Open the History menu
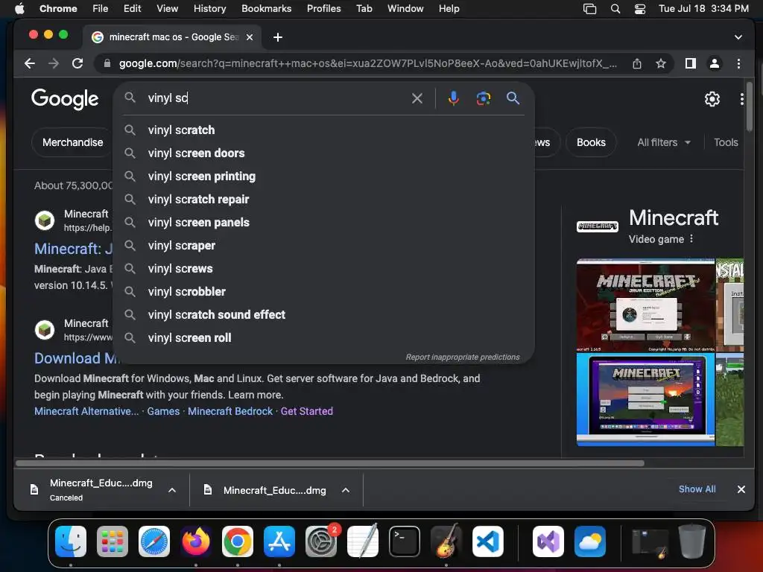 click(x=209, y=9)
